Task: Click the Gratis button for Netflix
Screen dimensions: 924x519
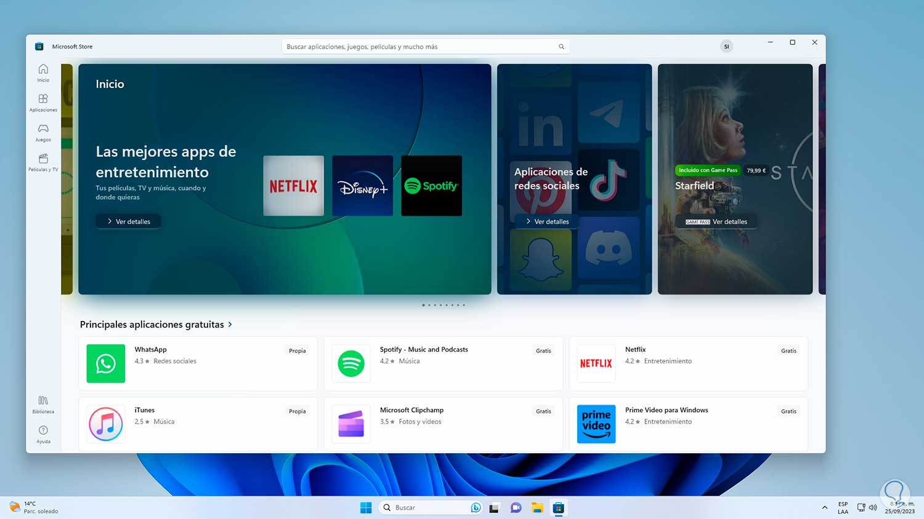Action: [788, 351]
